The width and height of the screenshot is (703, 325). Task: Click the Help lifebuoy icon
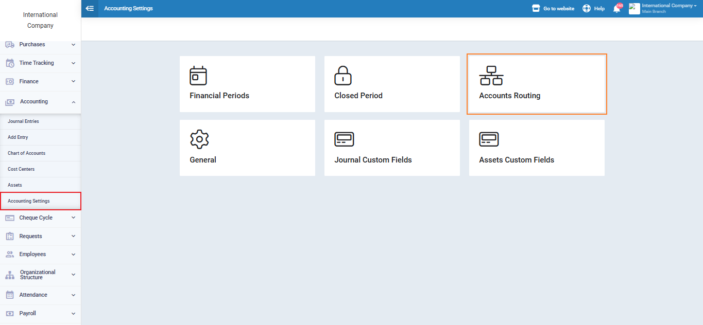pos(587,9)
